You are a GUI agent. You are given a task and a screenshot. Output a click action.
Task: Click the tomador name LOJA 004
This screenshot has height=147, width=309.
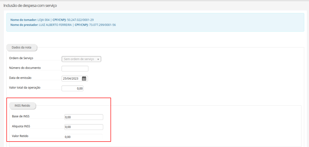43,20
